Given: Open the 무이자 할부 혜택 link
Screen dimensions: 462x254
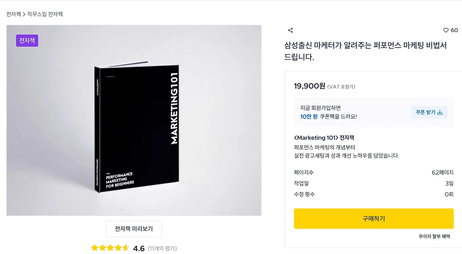Looking at the screenshot, I should (x=434, y=237).
